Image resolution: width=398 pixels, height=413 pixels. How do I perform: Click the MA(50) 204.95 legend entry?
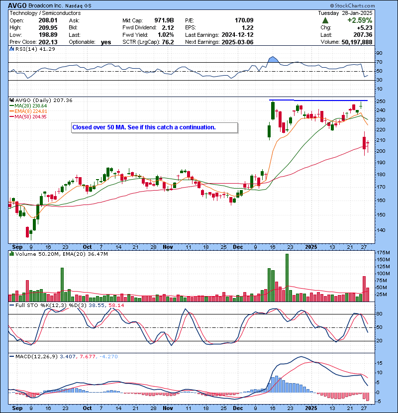pyautogui.click(x=28, y=116)
